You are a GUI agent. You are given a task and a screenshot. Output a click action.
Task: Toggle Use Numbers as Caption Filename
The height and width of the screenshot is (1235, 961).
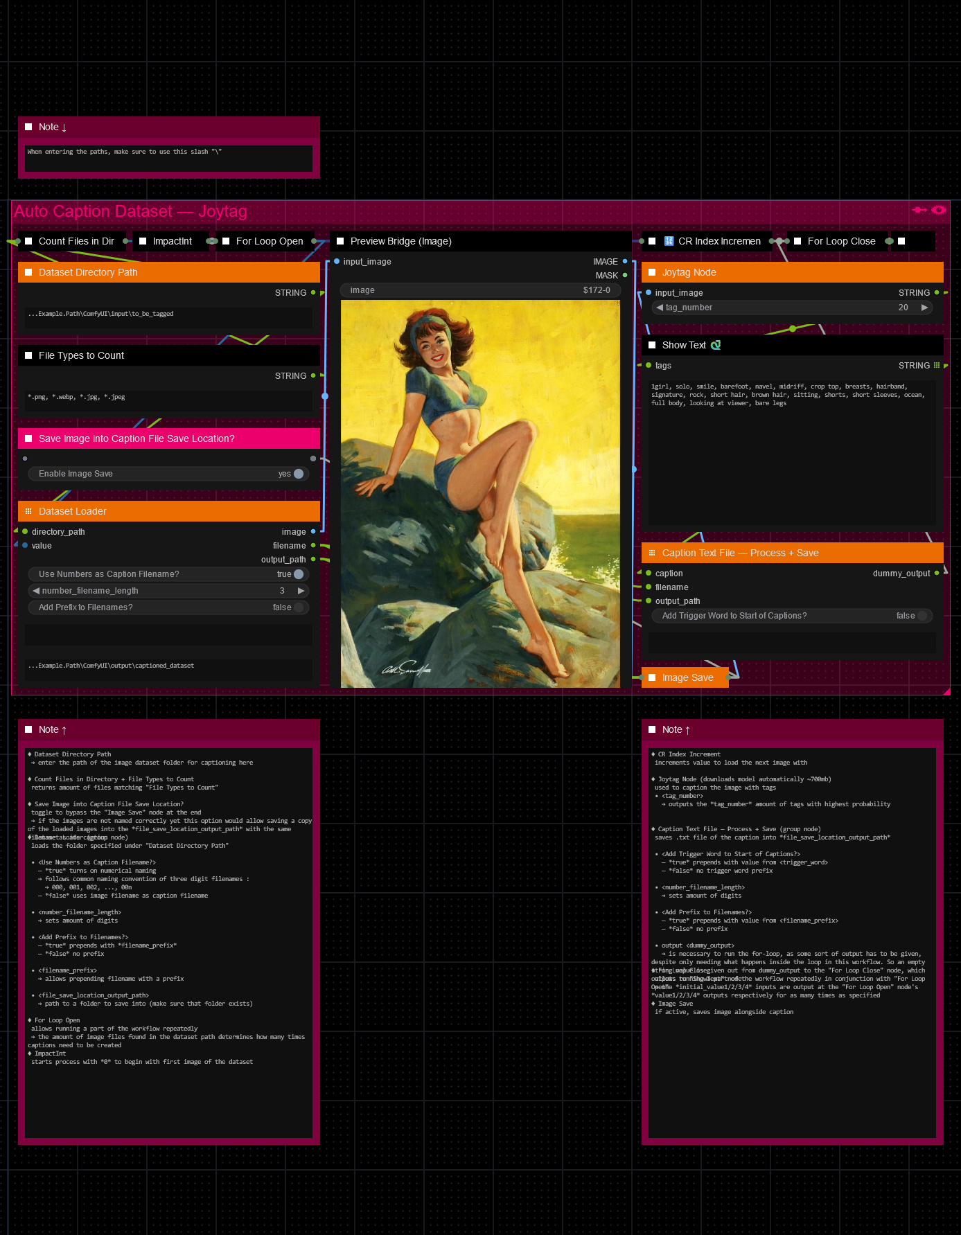tap(299, 574)
